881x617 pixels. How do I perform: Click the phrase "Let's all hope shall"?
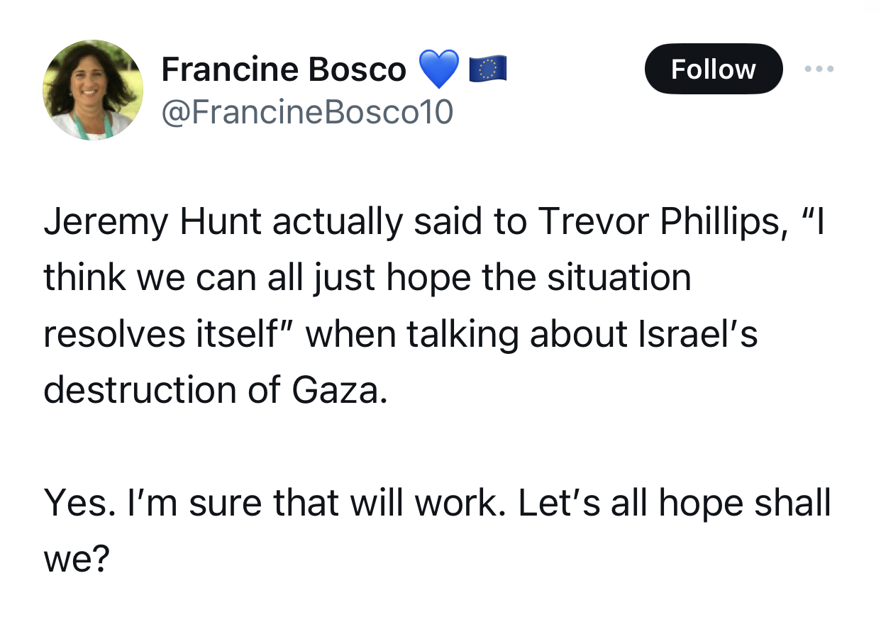674,504
